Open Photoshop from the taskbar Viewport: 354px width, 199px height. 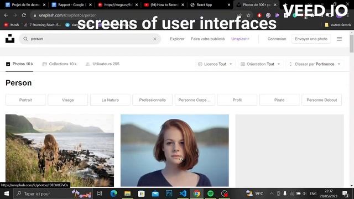[169, 193]
